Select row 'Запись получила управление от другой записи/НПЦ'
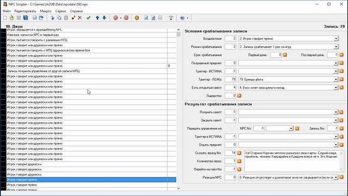Image resolution: width=348 pixels, height=196 pixels. 91,71
